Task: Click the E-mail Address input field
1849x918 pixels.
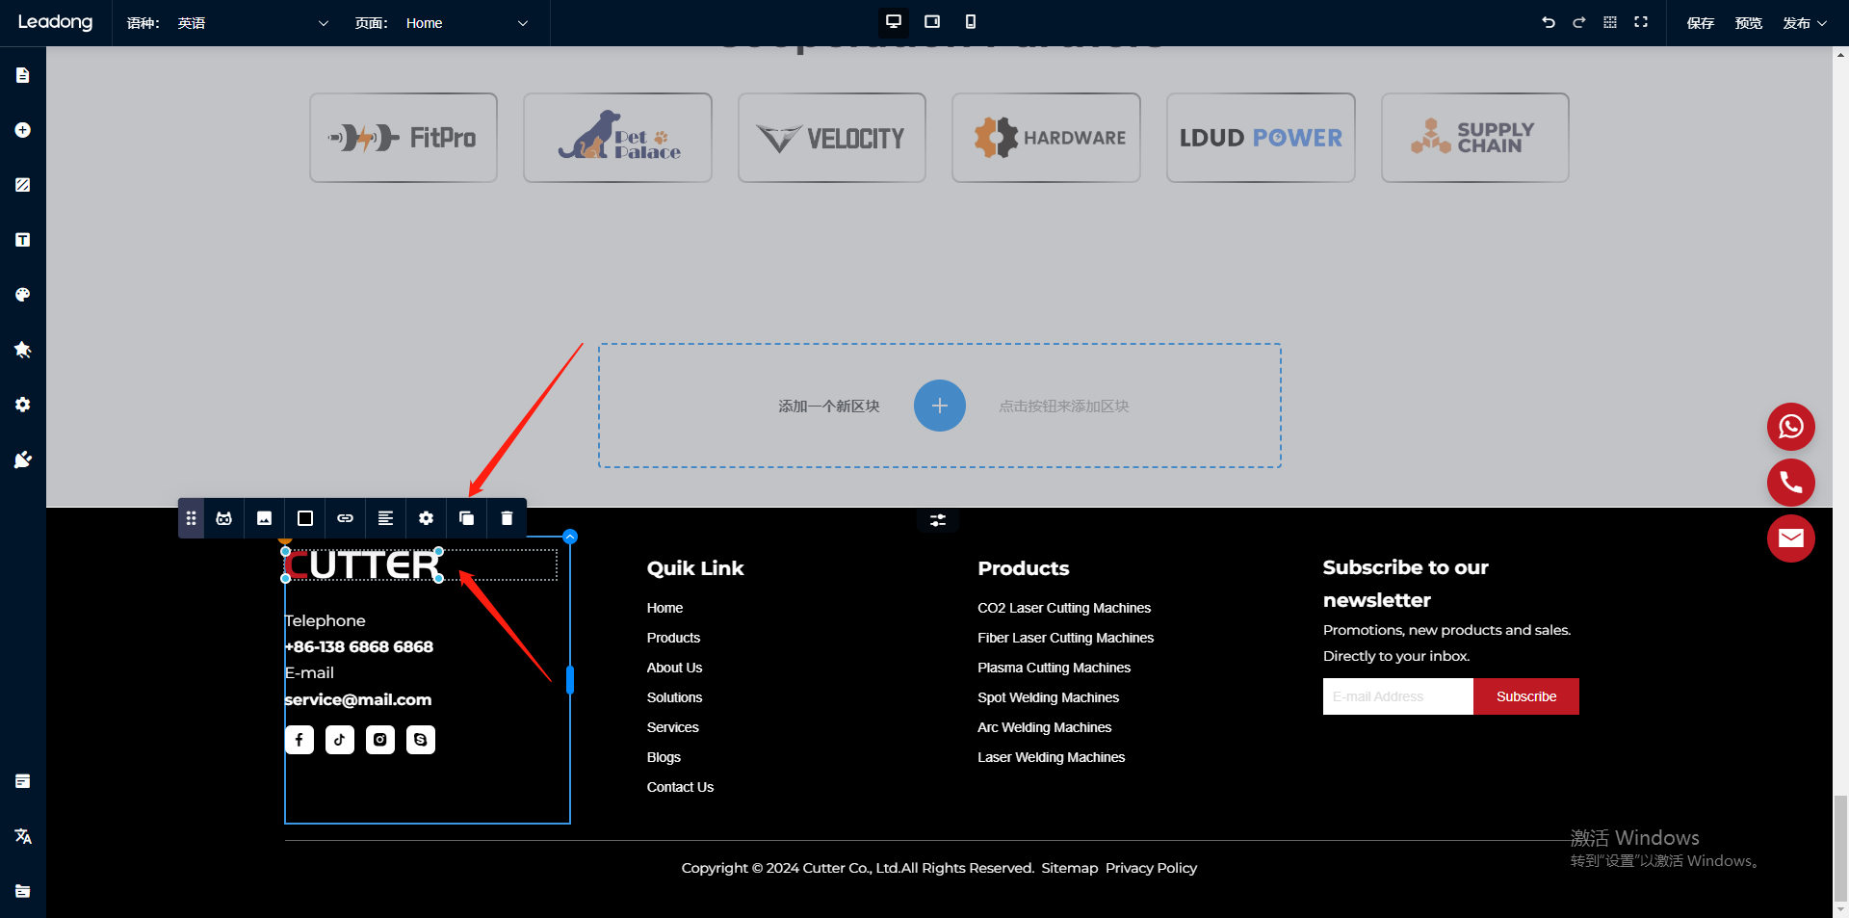Action: [1397, 696]
